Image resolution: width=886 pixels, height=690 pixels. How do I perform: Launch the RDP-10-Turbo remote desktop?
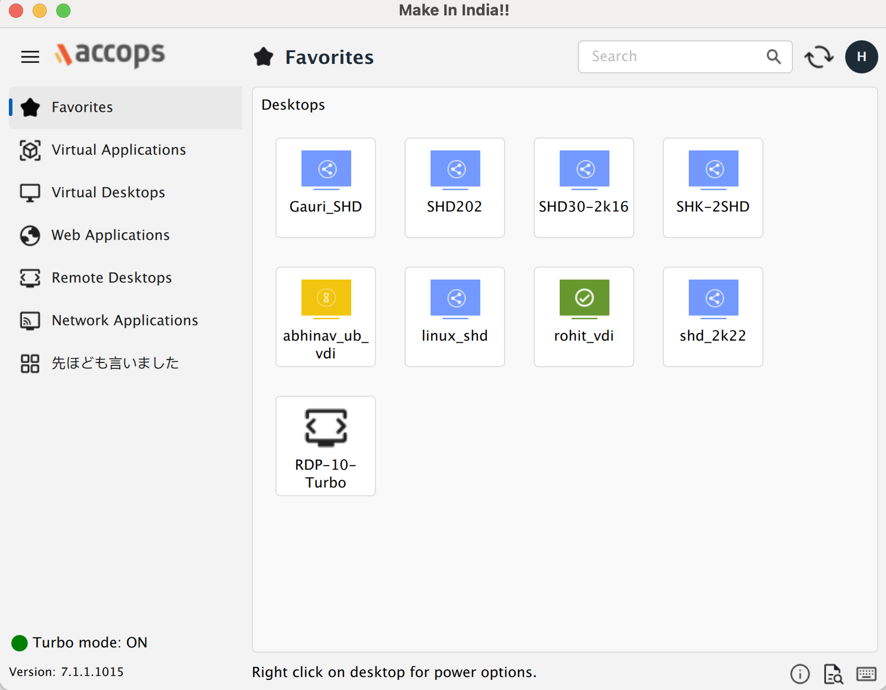326,445
